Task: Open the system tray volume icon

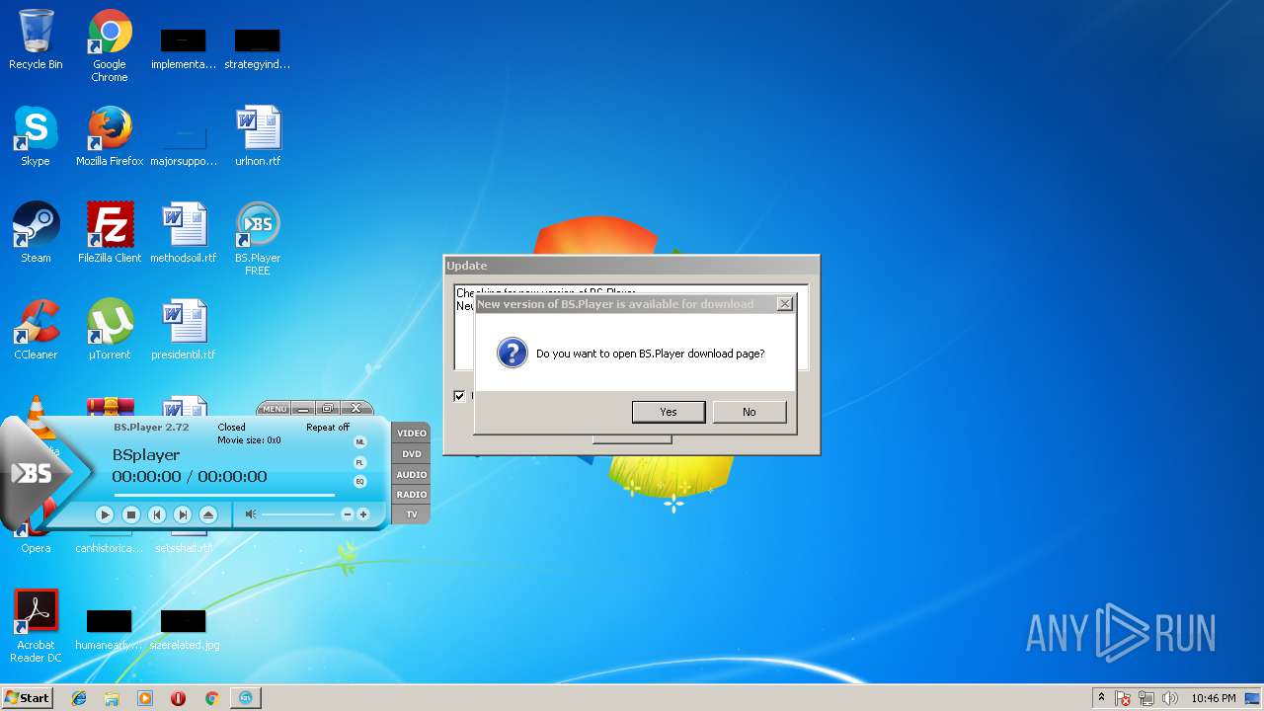Action: pyautogui.click(x=1170, y=698)
